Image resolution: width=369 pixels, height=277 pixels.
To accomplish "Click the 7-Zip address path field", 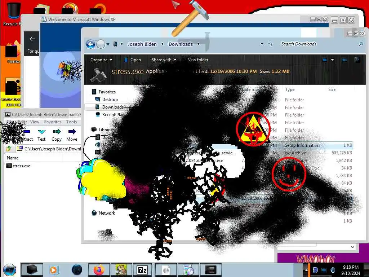I will tap(49, 149).
